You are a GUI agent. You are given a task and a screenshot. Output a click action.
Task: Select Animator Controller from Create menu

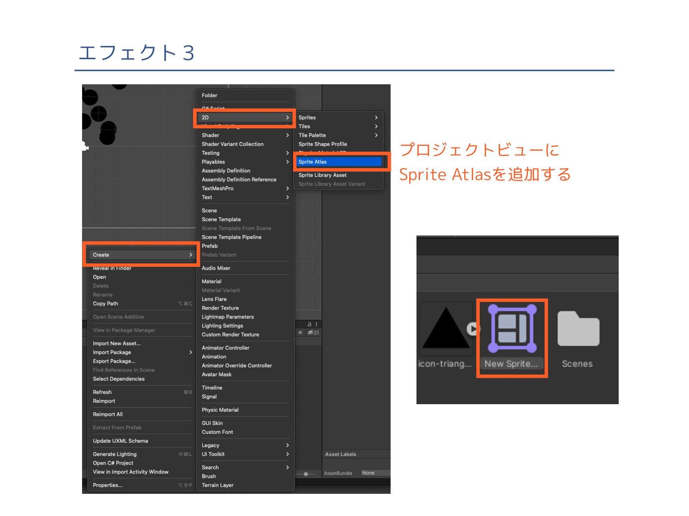225,348
